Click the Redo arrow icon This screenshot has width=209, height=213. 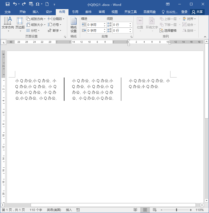[24, 4]
